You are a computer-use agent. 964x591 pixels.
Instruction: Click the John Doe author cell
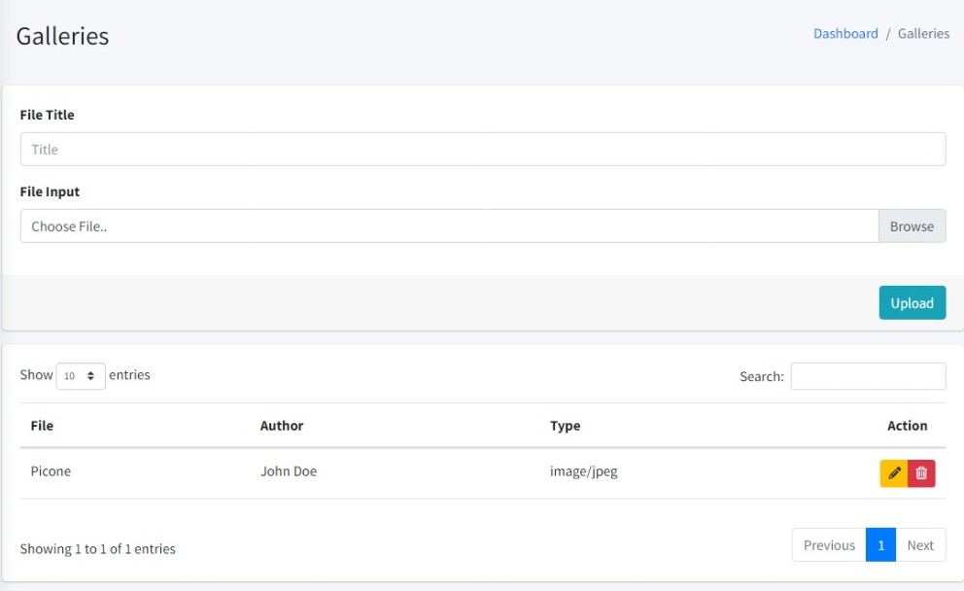click(x=289, y=471)
